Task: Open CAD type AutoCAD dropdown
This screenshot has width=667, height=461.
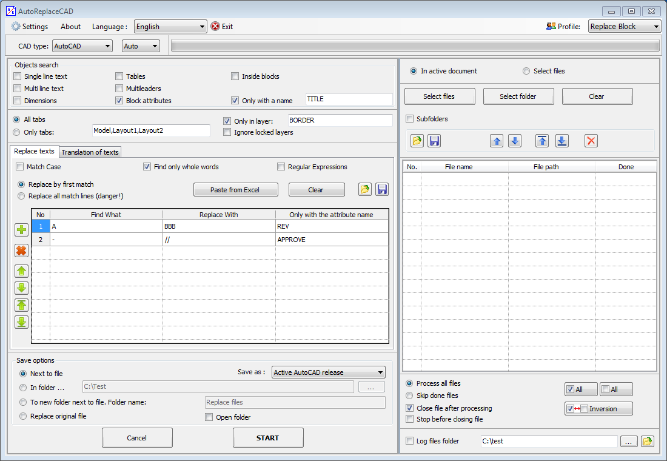Action: click(82, 46)
